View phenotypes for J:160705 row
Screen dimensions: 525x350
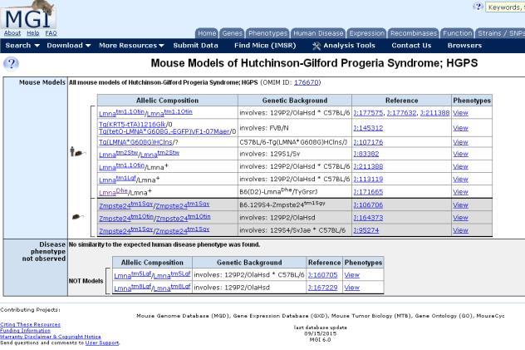tap(351, 275)
